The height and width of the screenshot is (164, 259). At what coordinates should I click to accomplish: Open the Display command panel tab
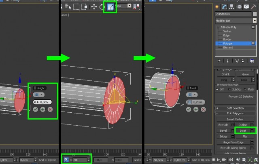coord(246,7)
